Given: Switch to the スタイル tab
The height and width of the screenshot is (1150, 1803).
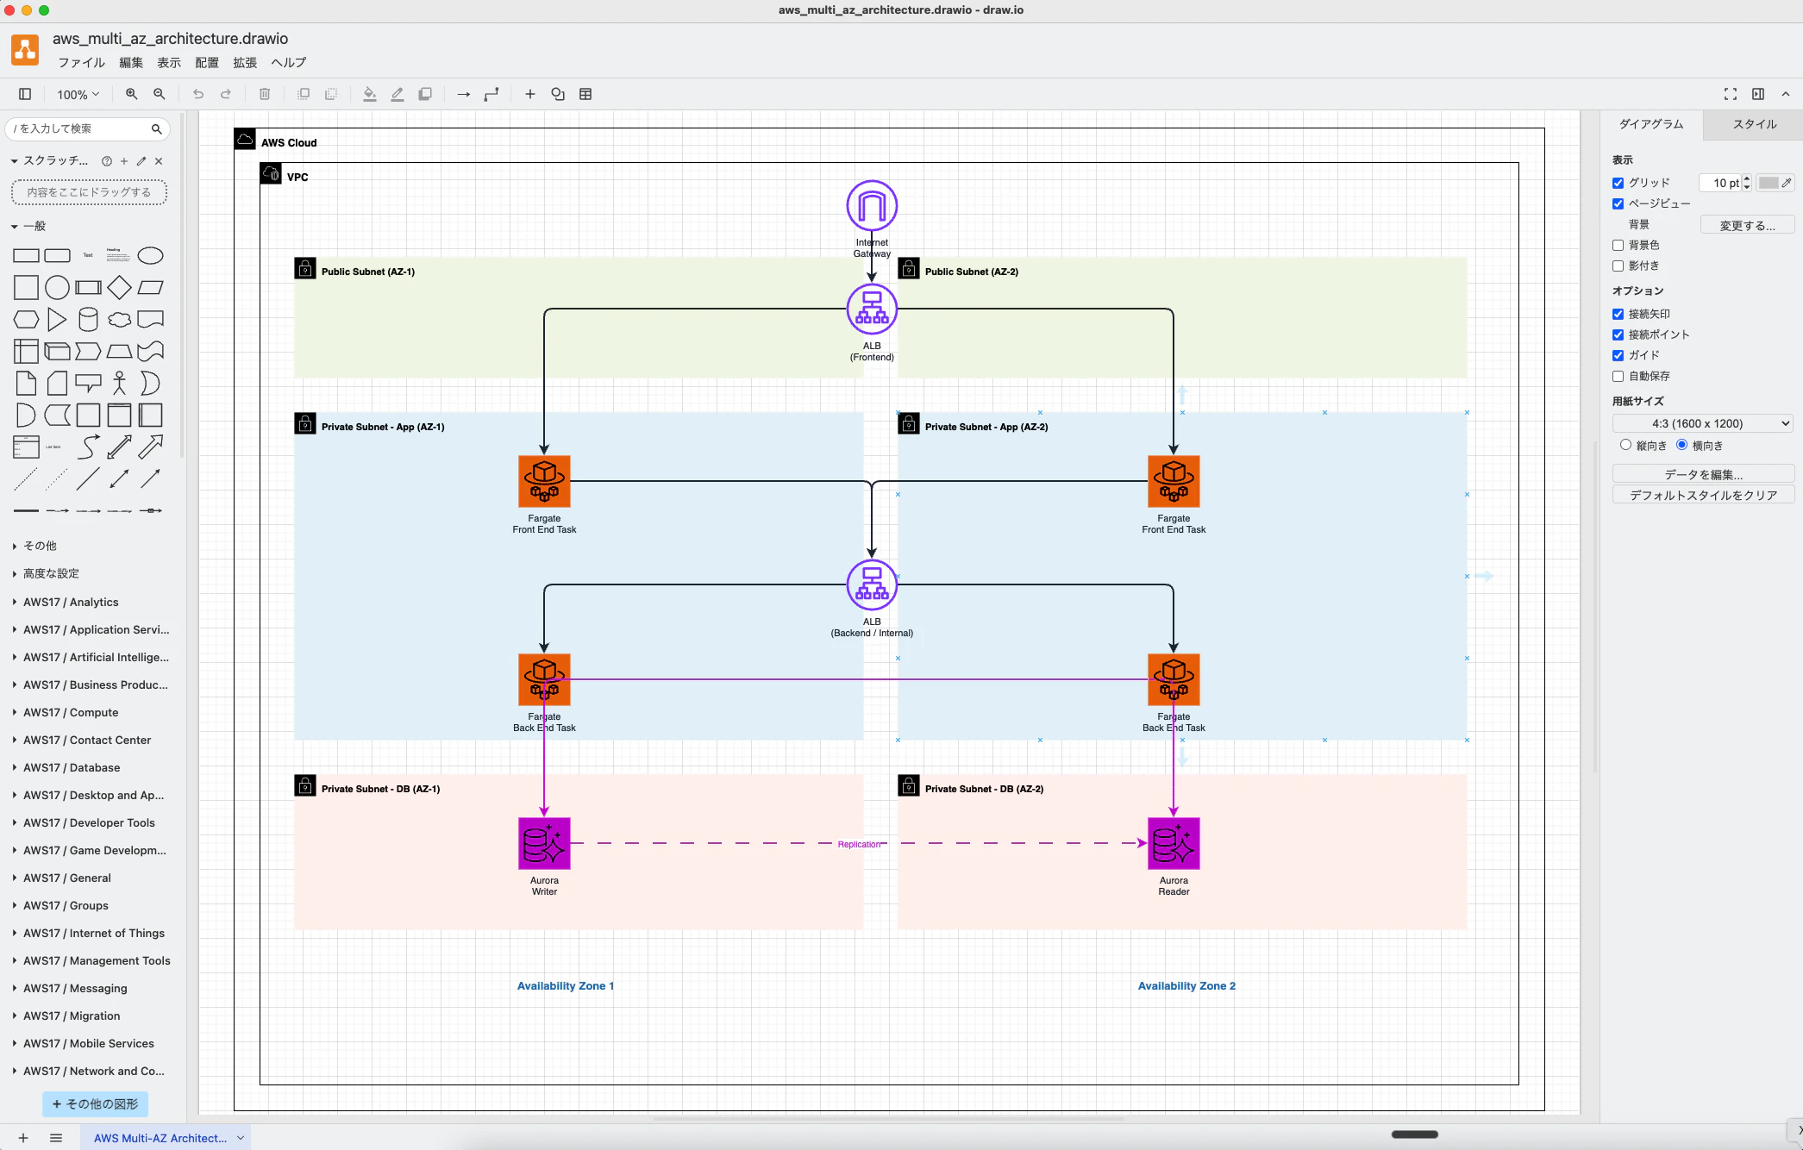Looking at the screenshot, I should click(x=1755, y=124).
